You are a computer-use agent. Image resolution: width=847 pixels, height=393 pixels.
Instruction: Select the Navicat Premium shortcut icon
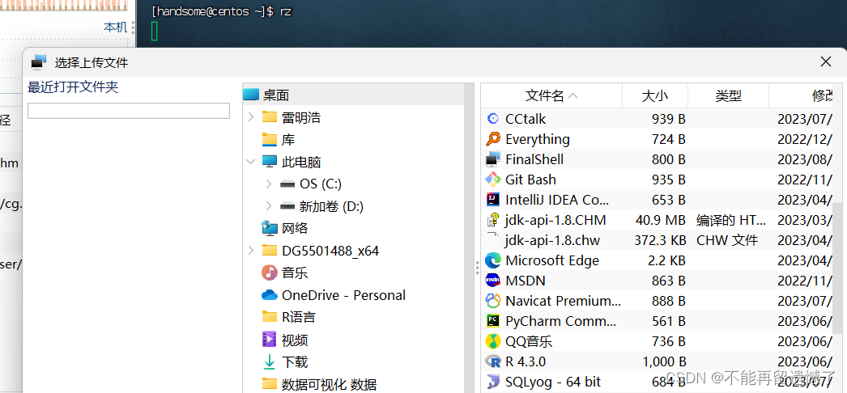click(x=492, y=301)
